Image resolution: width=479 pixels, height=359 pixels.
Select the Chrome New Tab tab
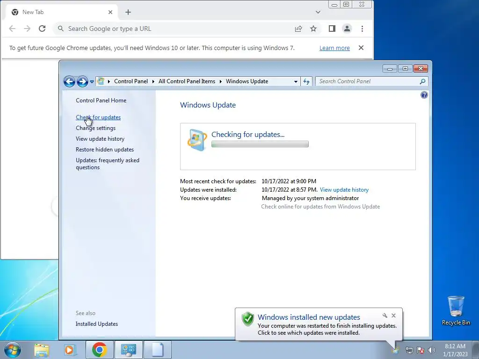(61, 12)
